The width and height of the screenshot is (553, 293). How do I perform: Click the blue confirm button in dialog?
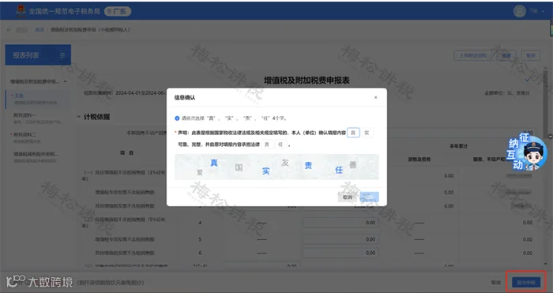pyautogui.click(x=369, y=197)
